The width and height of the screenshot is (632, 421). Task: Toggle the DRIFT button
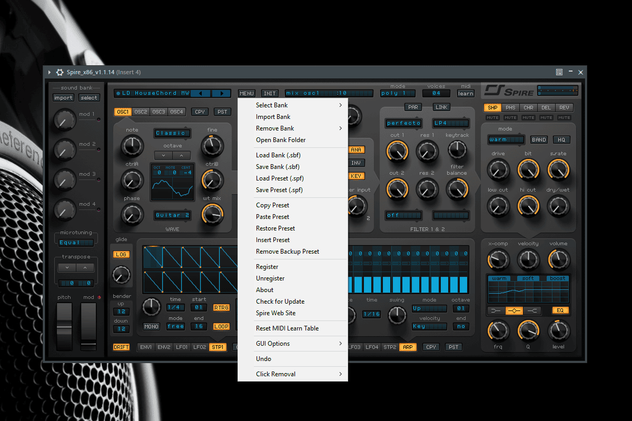tap(122, 347)
